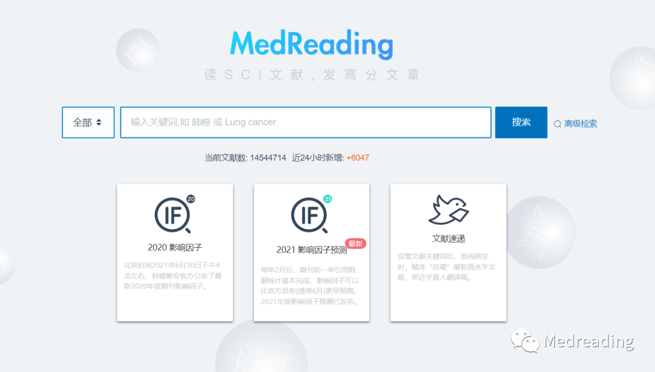Click the keyword search input field
The height and width of the screenshot is (372, 655).
pos(306,122)
